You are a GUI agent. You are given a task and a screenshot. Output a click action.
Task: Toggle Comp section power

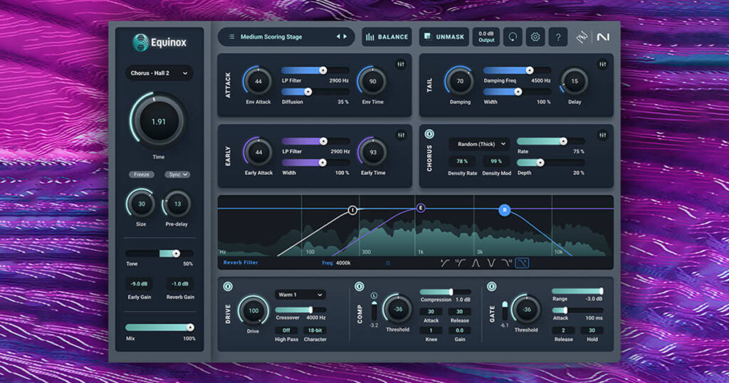pos(360,286)
